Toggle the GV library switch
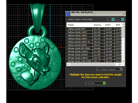138x103 pixels. click(111, 19)
